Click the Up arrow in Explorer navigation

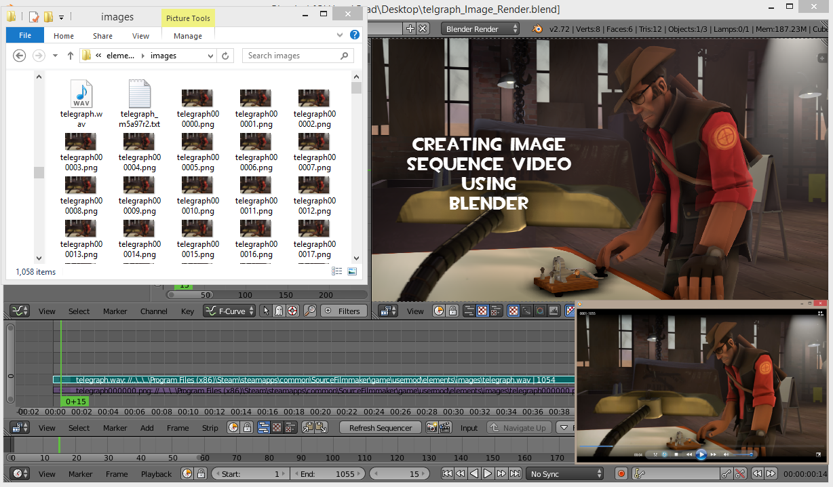70,56
